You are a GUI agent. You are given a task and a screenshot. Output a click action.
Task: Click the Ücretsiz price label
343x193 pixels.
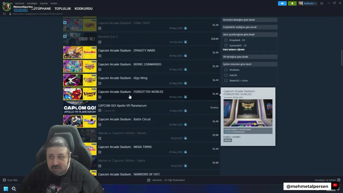[x=214, y=107]
